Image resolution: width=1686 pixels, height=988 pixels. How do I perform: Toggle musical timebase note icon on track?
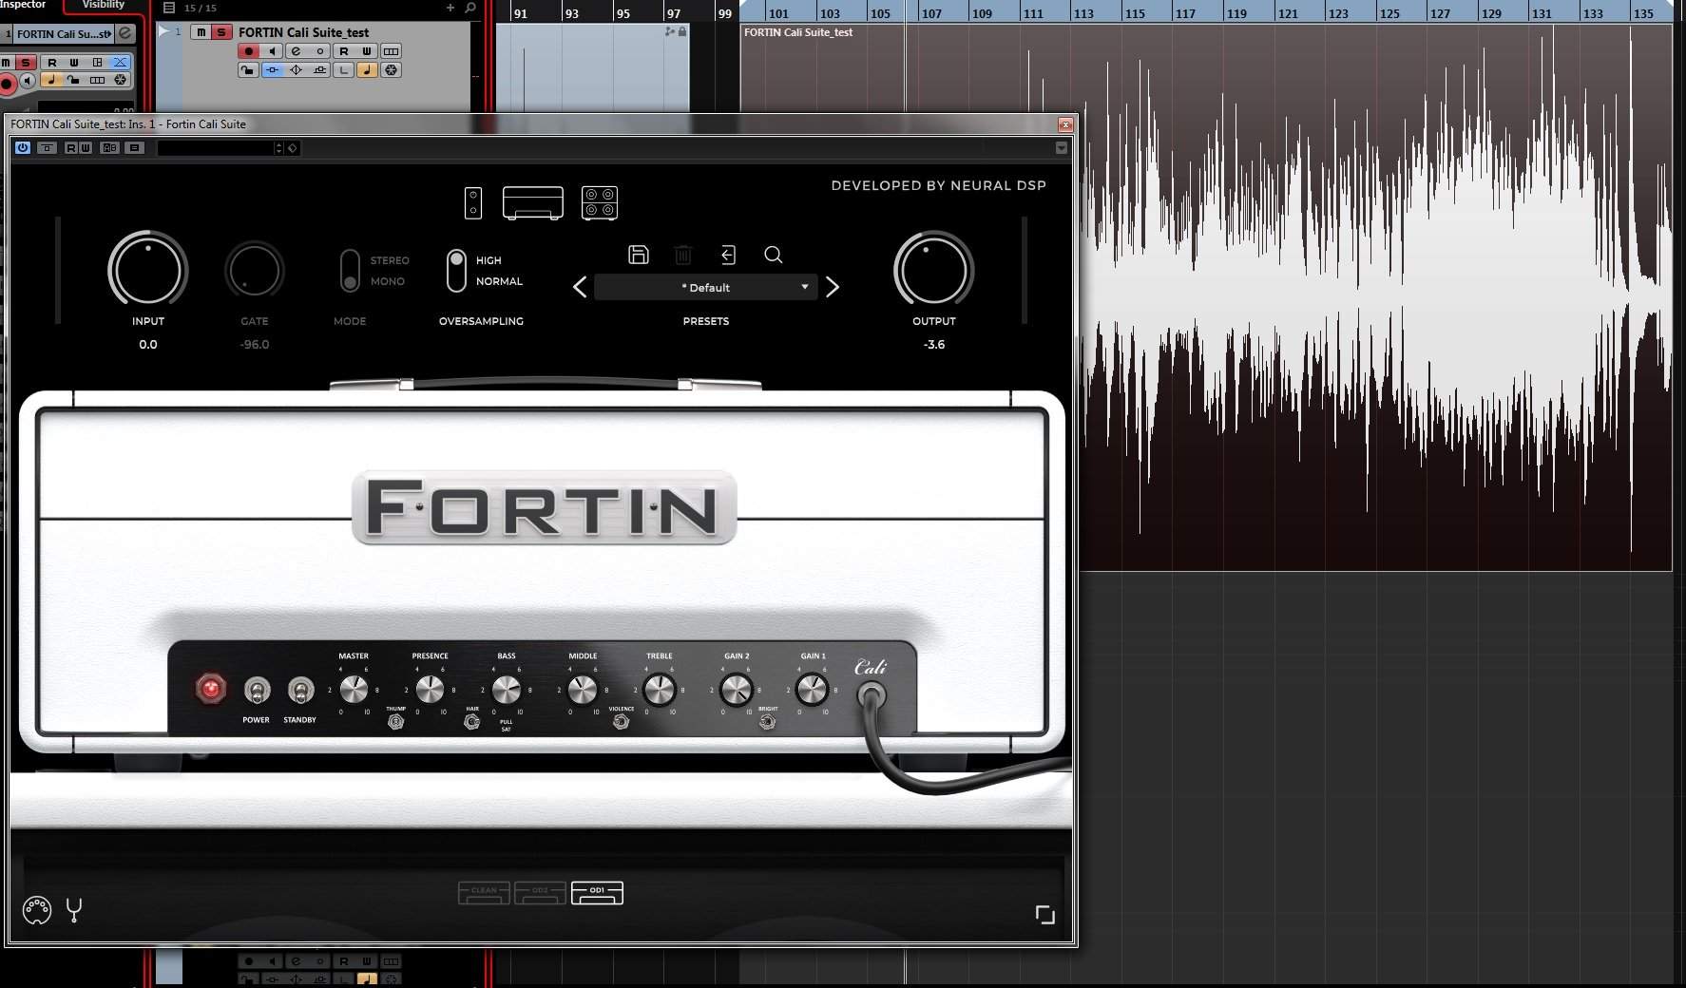point(367,70)
